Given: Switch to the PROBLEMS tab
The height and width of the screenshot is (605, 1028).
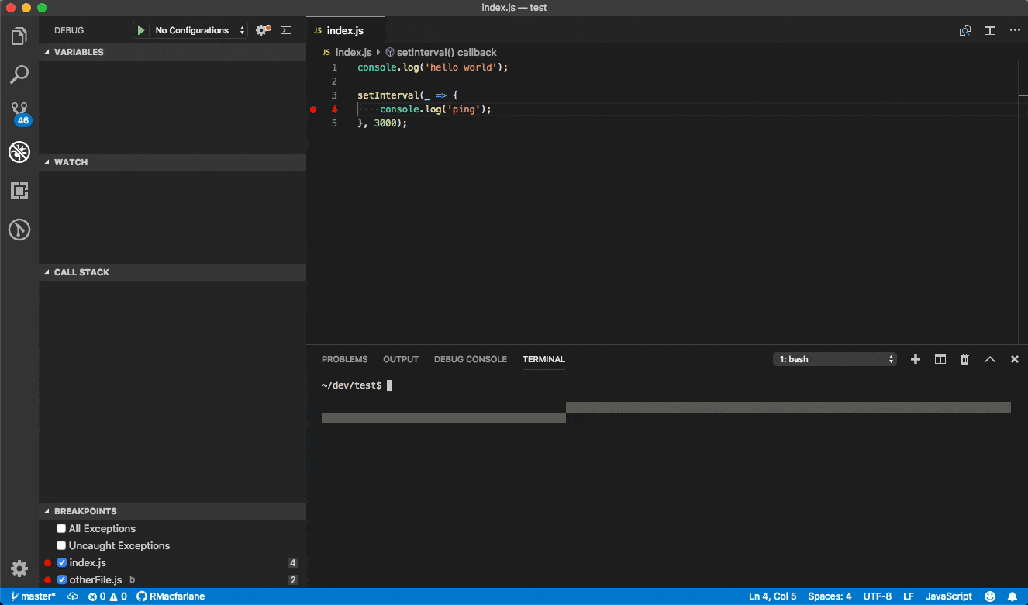Looking at the screenshot, I should [344, 359].
